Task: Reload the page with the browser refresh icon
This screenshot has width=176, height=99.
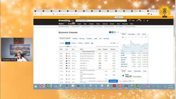Action: (x=42, y=14)
